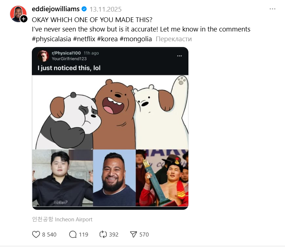
Task: Share post with paper plane icon
Action: tap(133, 234)
